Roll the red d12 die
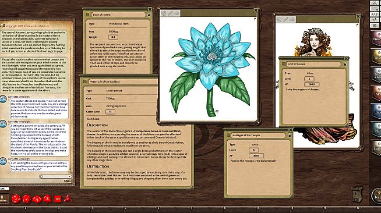The height and width of the screenshot is (213, 381). pos(26,199)
